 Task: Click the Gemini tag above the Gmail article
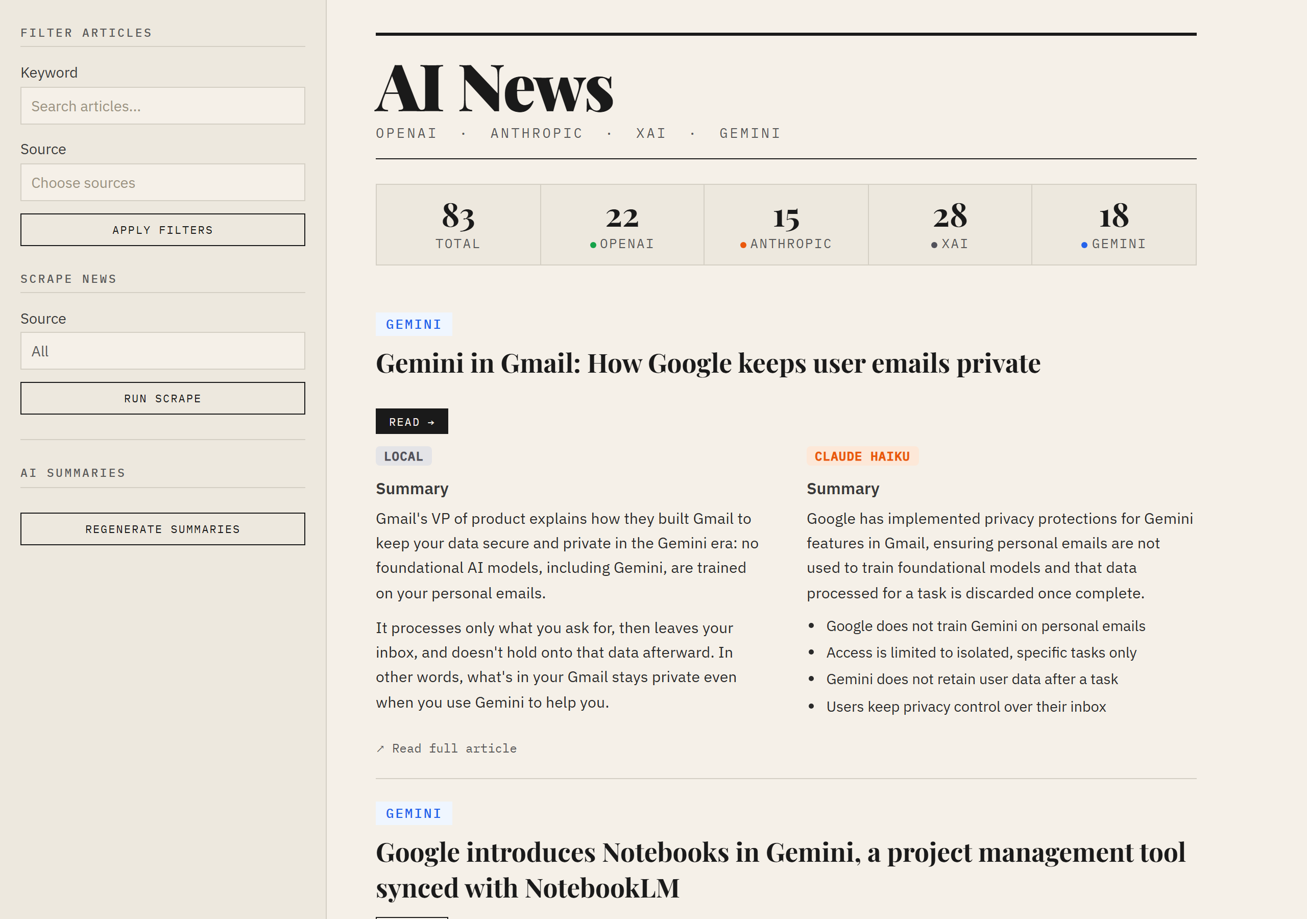coord(414,324)
